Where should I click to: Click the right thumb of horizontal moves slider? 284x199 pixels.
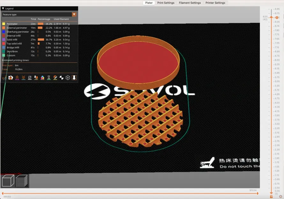click(x=258, y=193)
